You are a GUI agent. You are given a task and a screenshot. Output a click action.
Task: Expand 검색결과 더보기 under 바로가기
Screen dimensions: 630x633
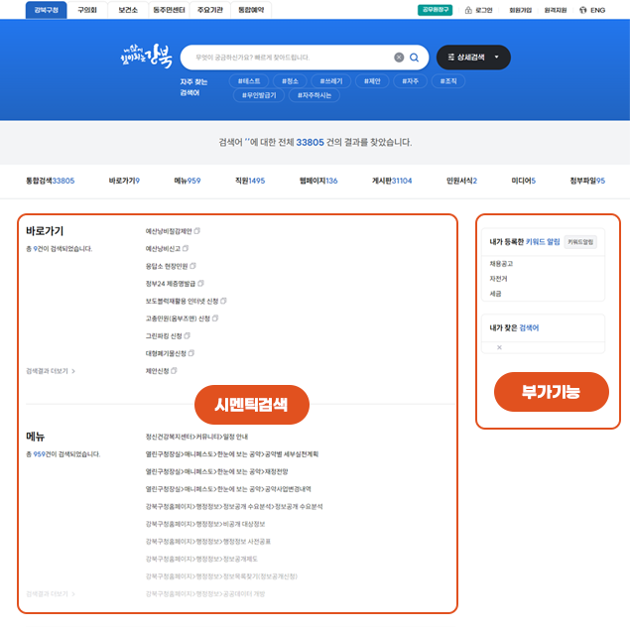[x=51, y=370]
